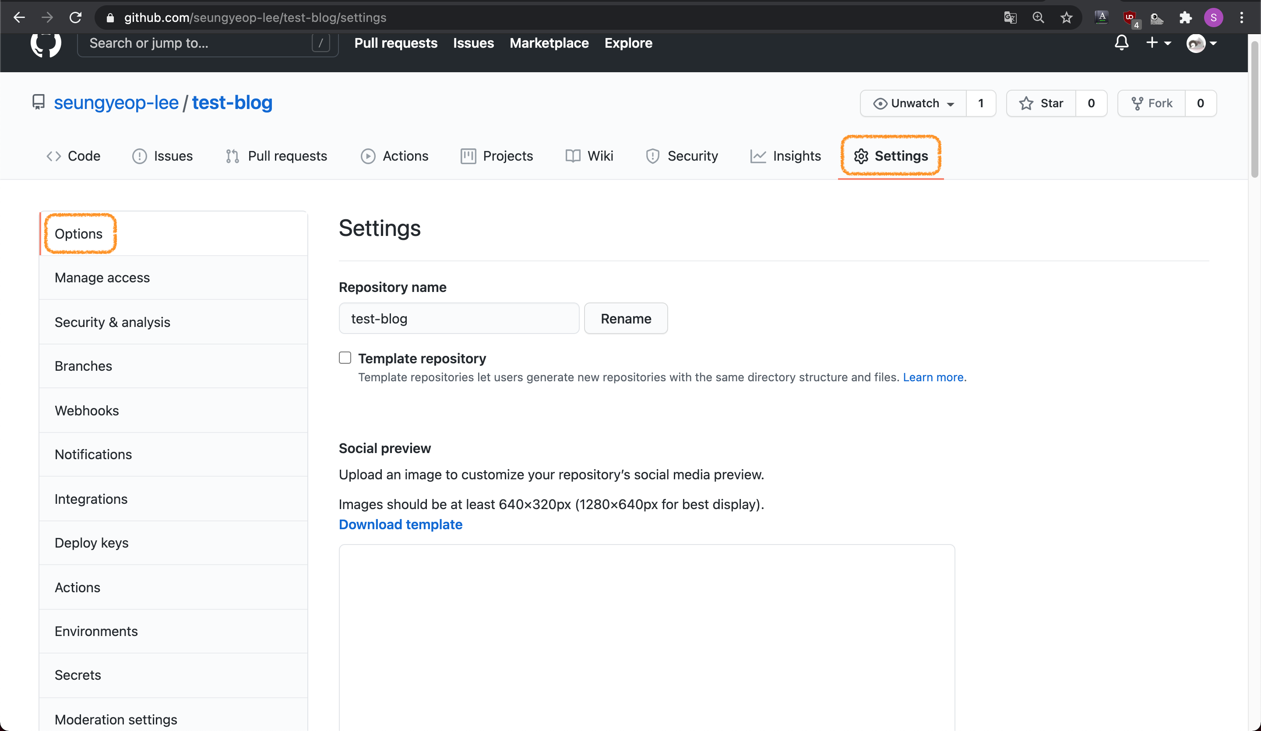Bookmark page with star icon
This screenshot has height=731, width=1261.
1066,18
